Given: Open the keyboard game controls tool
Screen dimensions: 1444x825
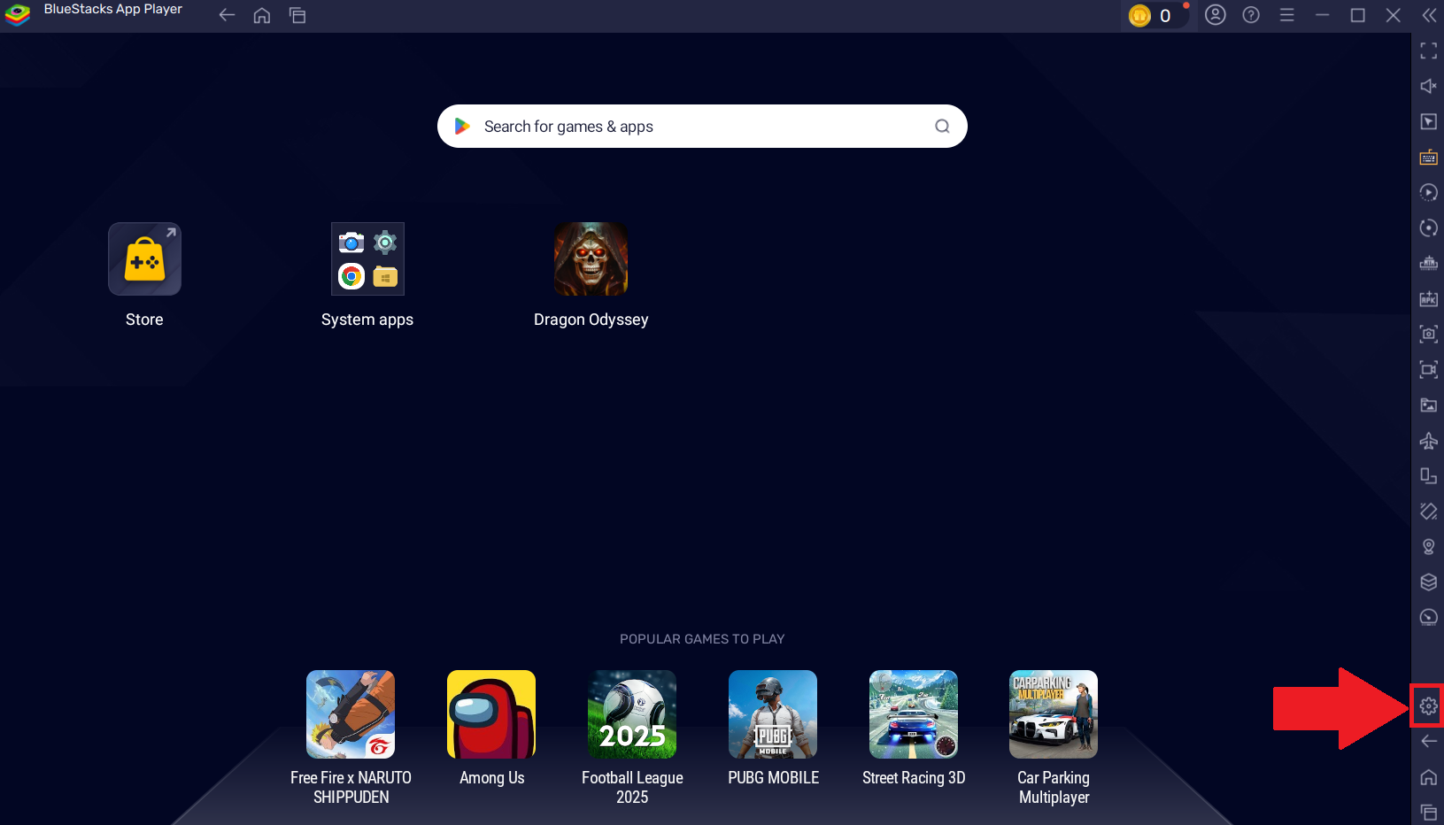Looking at the screenshot, I should click(1428, 157).
